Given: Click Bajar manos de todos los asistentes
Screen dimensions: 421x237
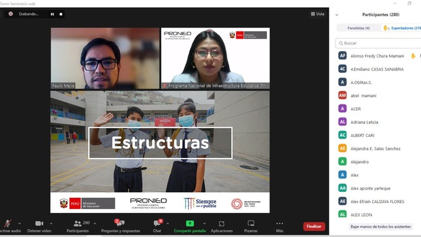Looking at the screenshot, I should (x=381, y=227).
